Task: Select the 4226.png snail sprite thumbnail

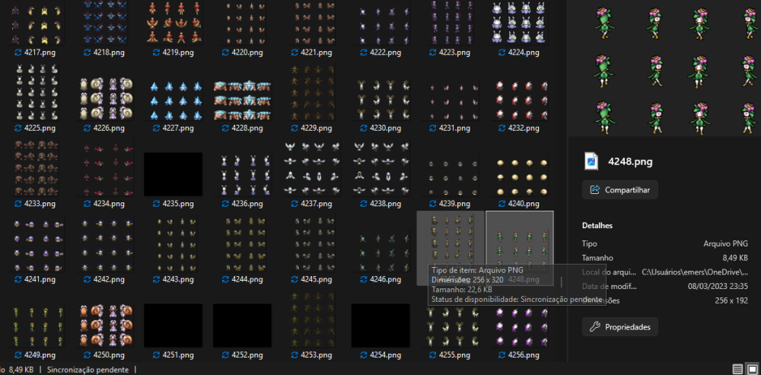Action: click(x=105, y=99)
